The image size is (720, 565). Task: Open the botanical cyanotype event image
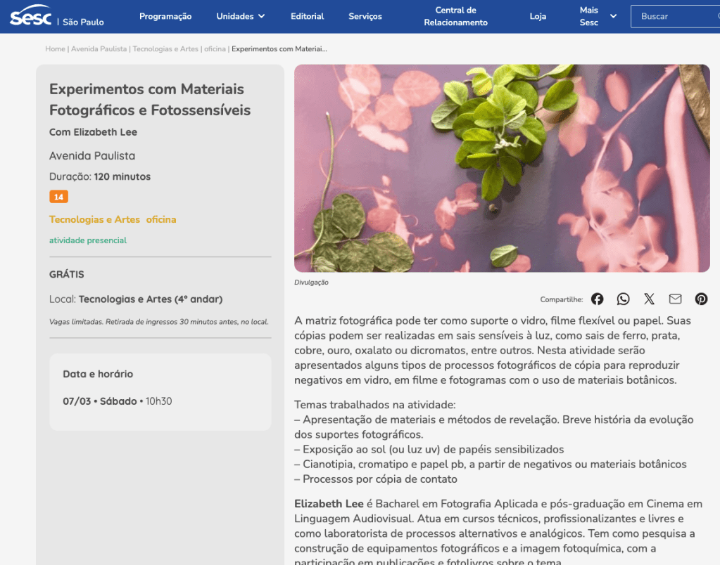coord(502,168)
